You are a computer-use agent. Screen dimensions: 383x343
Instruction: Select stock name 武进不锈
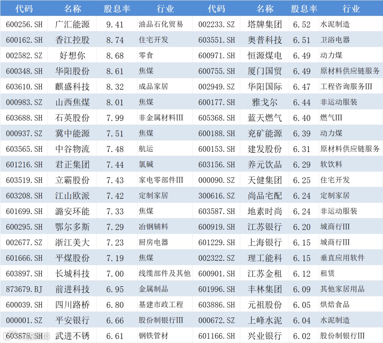click(72, 336)
